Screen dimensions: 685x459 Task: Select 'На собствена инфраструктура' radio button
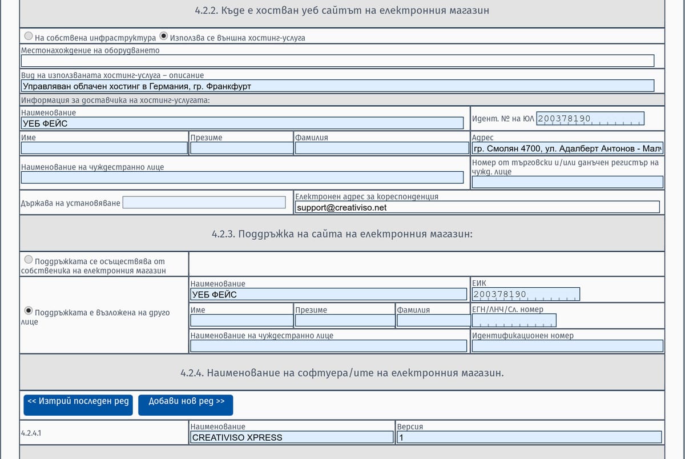[x=28, y=37]
